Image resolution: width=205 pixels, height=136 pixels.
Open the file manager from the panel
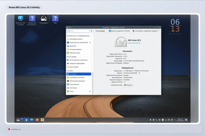click(x=32, y=120)
